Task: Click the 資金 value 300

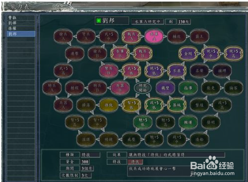Action: [x=85, y=162]
